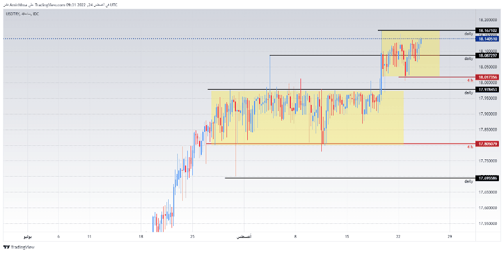Click date 8 on the time axis

(295, 237)
